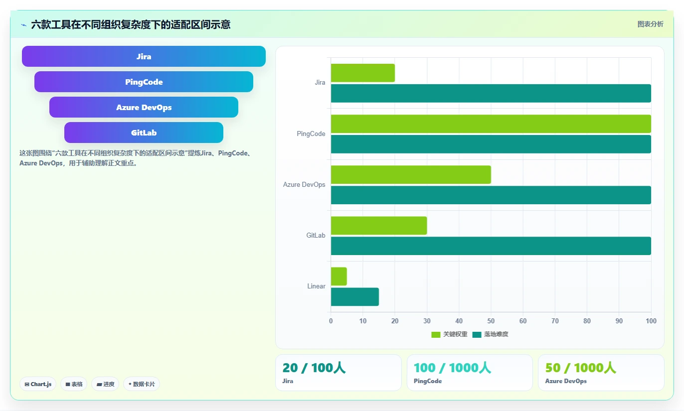Open the 100 / 1000人 PingCode data card

[x=470, y=373]
